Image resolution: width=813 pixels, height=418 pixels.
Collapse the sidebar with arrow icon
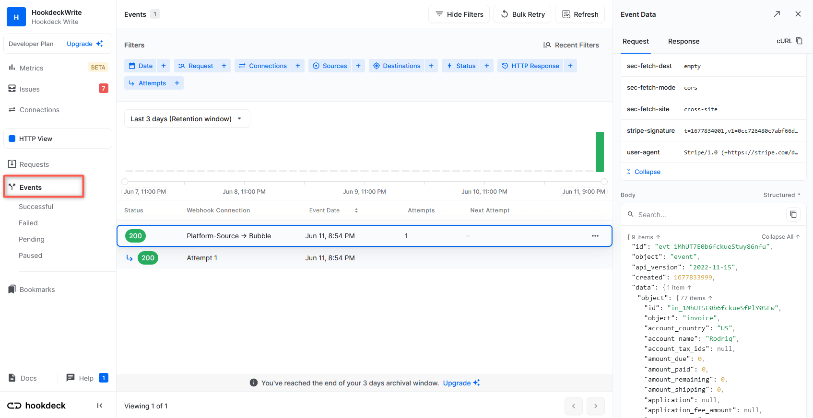(x=100, y=406)
